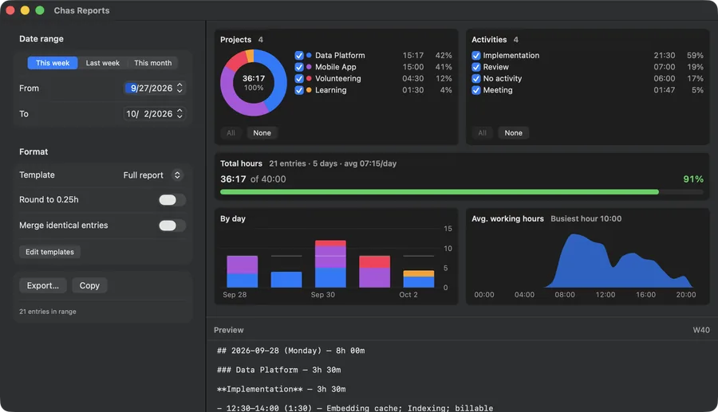Click the red Volunteering color dot
Screen dimensions: 718x412
309,79
